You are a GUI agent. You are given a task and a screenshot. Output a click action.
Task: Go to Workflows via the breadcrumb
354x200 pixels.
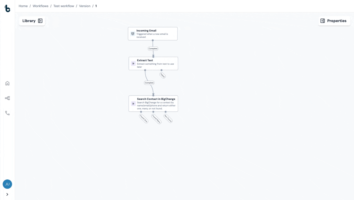[40, 6]
